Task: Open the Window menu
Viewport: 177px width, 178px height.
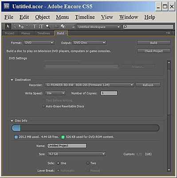Action: pyautogui.click(x=129, y=17)
